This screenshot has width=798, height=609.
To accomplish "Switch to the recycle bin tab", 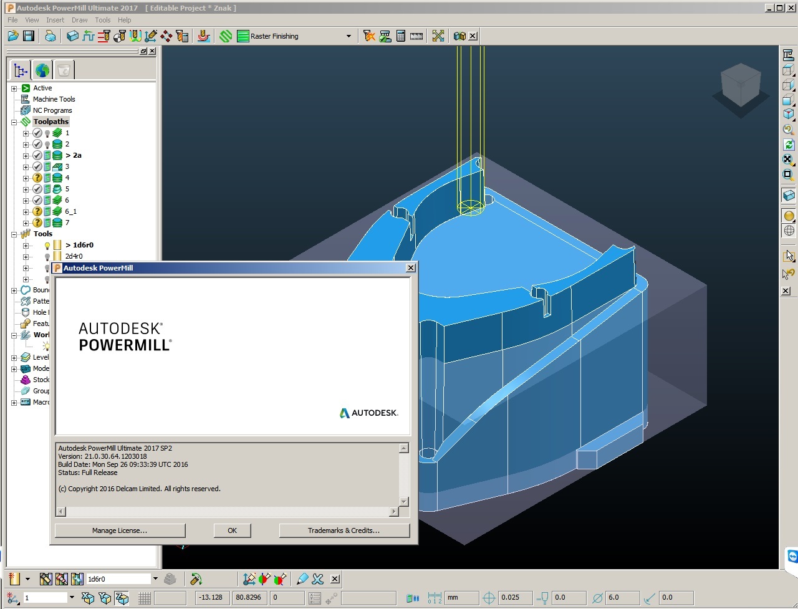I will click(64, 70).
